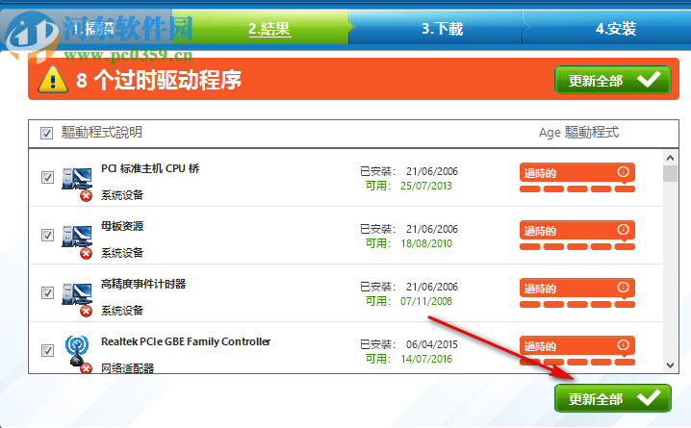Click the PCI 标准主机 CPU 桥 device icon
This screenshot has height=428, width=691.
tap(77, 183)
